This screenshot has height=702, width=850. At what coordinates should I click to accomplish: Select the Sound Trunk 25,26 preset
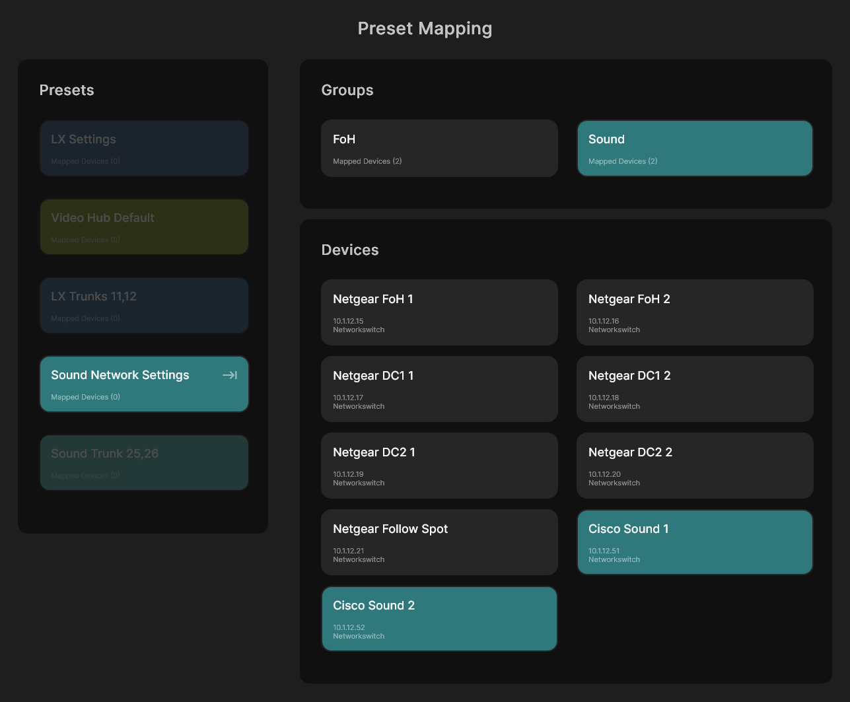point(144,462)
